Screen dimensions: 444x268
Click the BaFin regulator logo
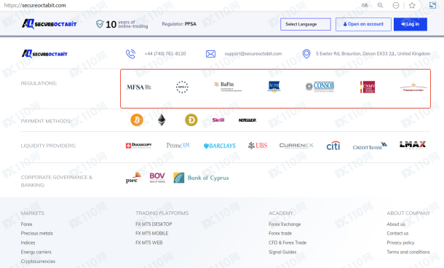click(228, 87)
